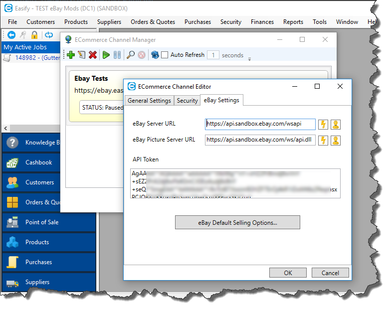Screen dimensions: 391x309
Task: Click the green plus add channel icon
Action: click(x=70, y=55)
